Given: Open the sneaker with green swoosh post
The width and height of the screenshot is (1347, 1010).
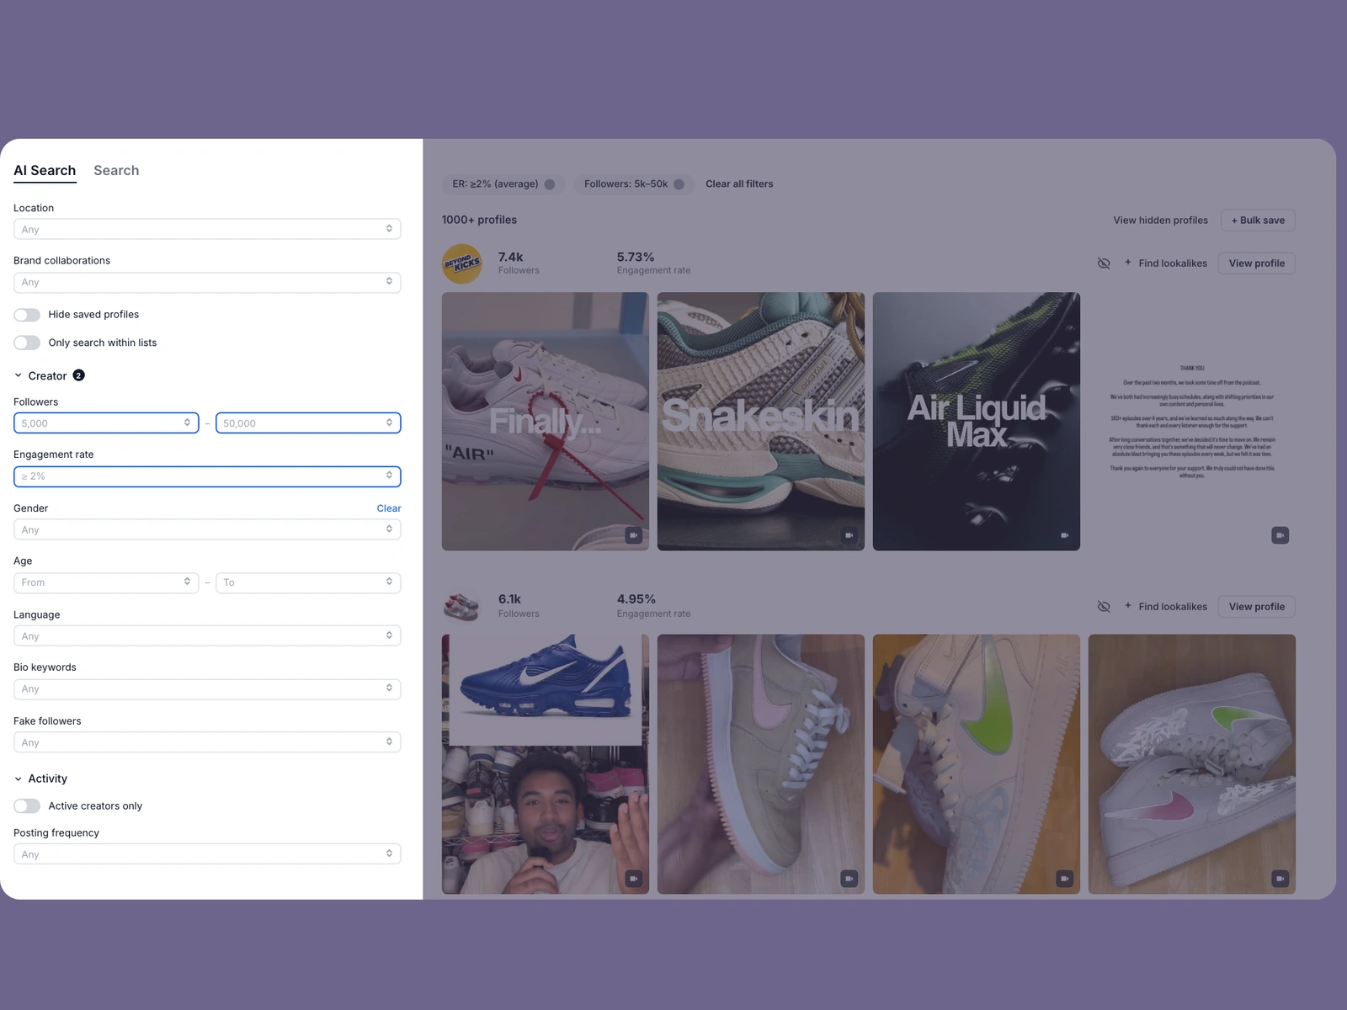Looking at the screenshot, I should pos(977,764).
